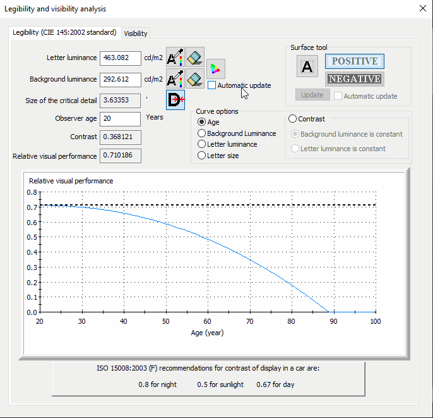
Task: Click the '0.8 for night' recommendation text
Action: coord(157,384)
